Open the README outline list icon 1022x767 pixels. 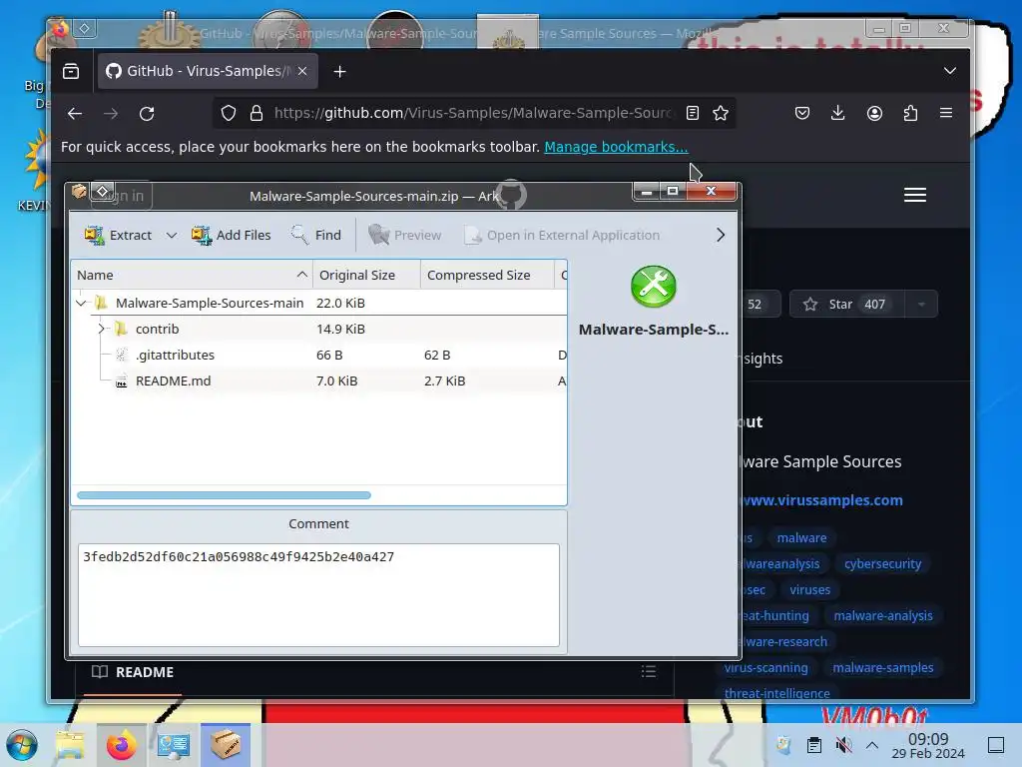tap(648, 672)
